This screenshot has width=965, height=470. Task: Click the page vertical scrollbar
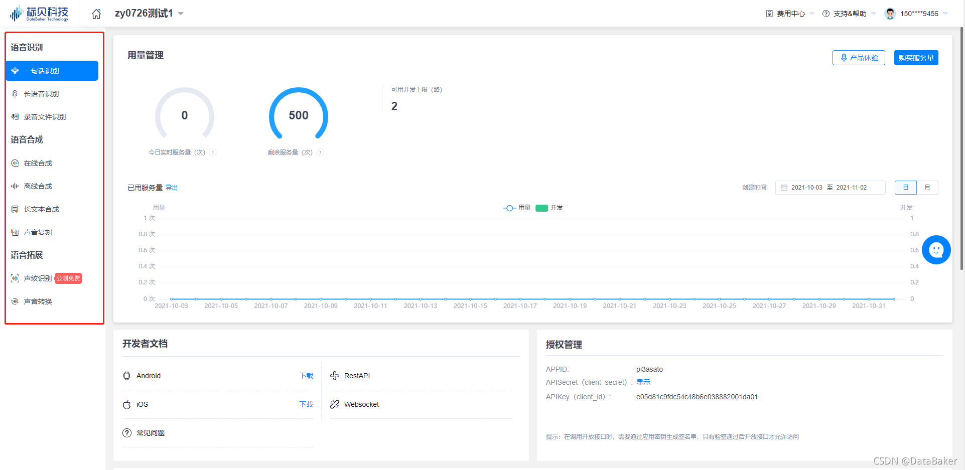[961, 149]
